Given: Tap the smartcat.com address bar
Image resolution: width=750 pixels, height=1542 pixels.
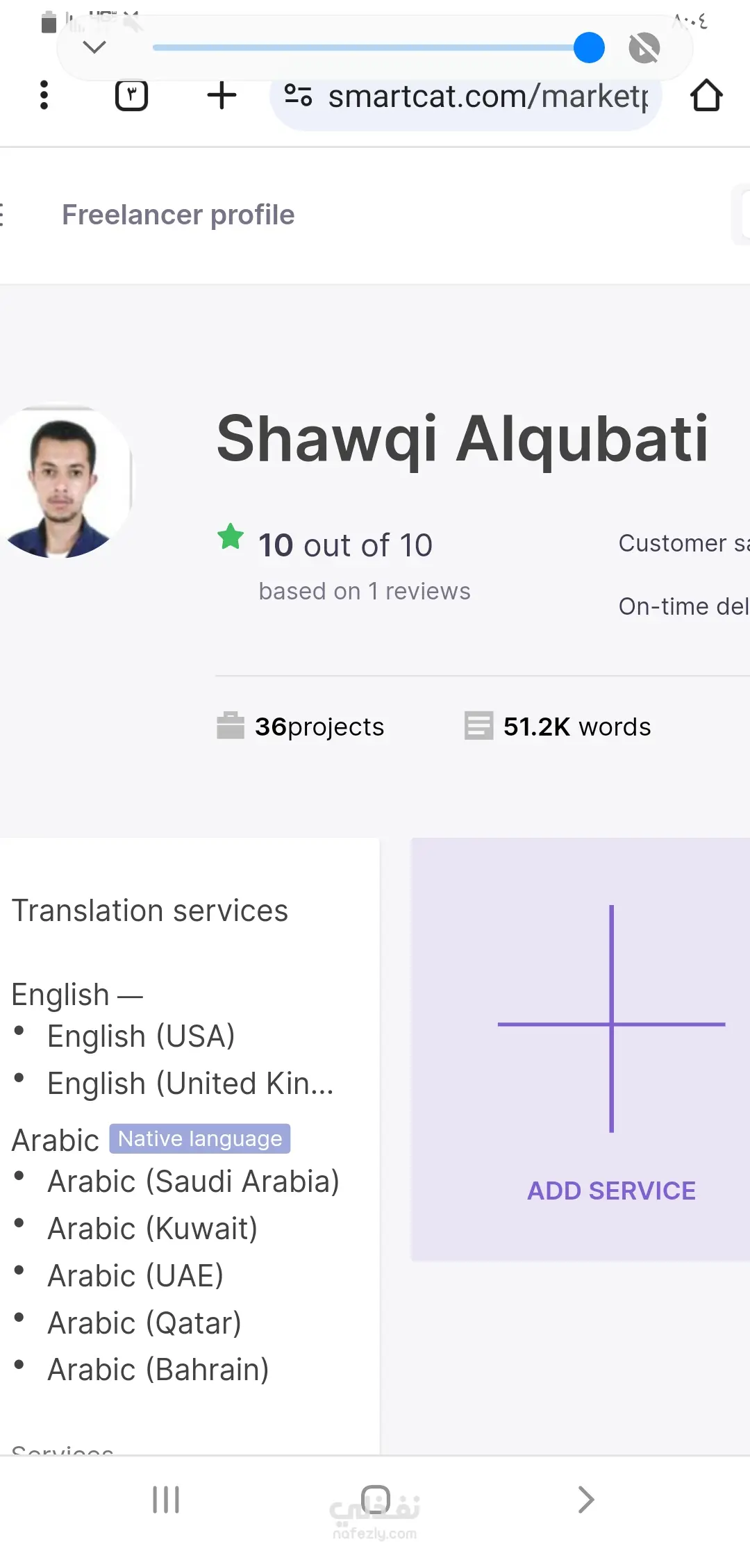Looking at the screenshot, I should [486, 97].
